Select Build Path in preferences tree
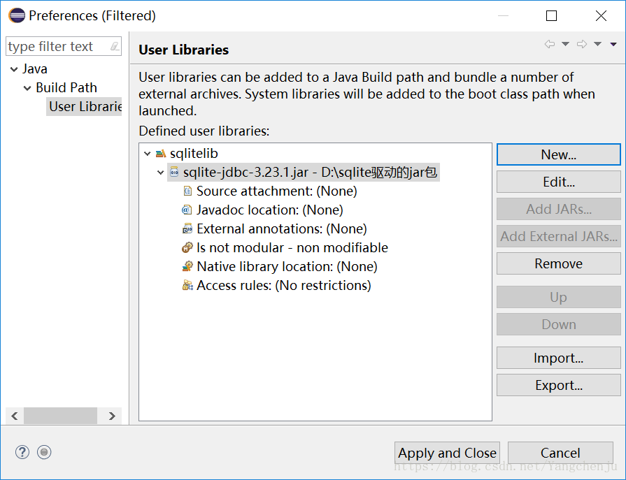The width and height of the screenshot is (626, 480). 66,87
